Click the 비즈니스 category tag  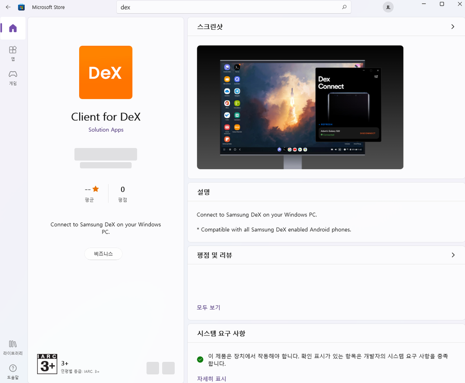coord(103,254)
